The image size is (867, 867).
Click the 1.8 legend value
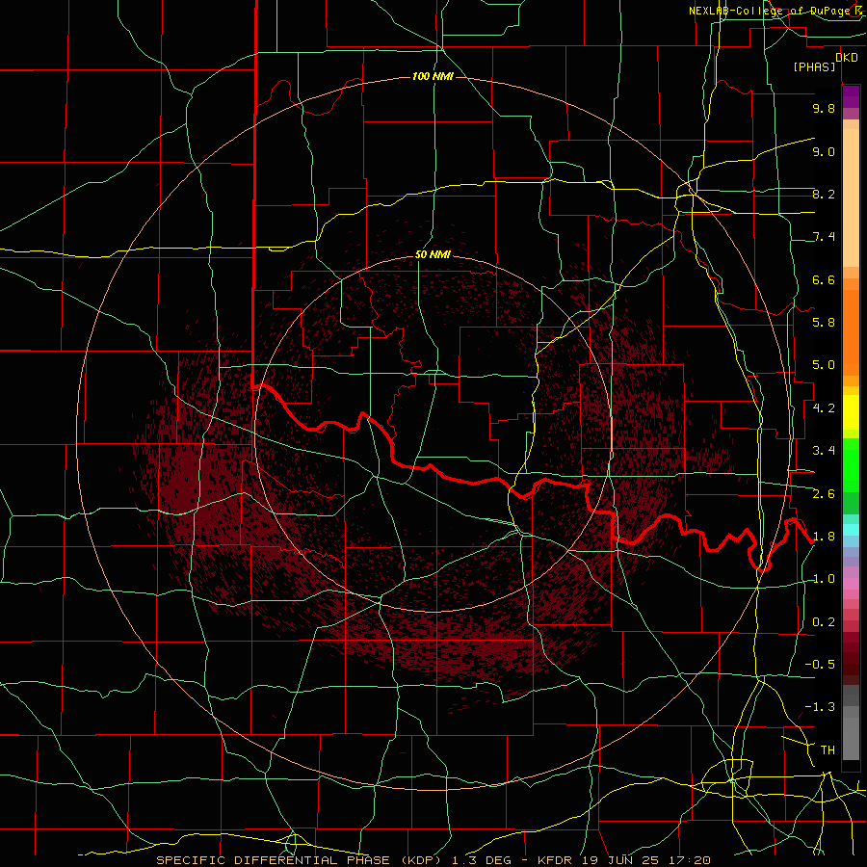pyautogui.click(x=824, y=537)
